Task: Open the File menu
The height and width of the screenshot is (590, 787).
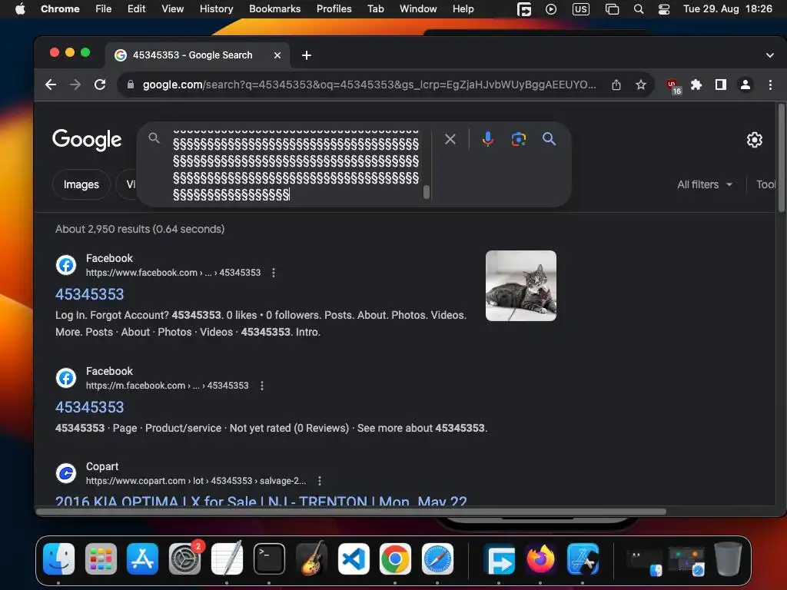Action: pos(104,9)
